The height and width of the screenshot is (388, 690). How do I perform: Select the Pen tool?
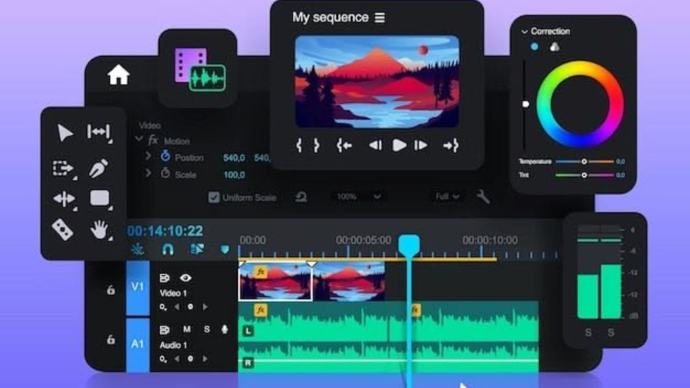click(99, 168)
